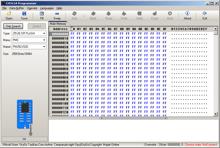Click the Erase chip icon
This screenshot has height=148, width=220.
tap(155, 15)
